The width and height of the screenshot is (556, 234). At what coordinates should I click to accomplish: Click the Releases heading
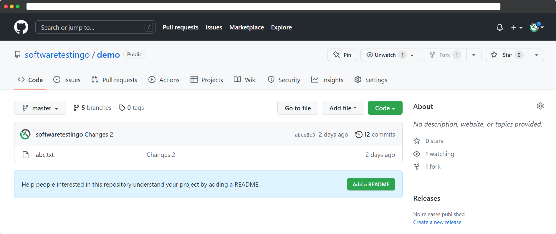point(427,198)
